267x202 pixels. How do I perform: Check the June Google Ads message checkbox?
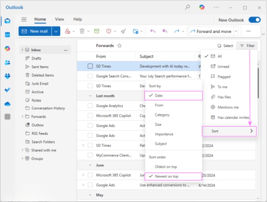coord(90,185)
